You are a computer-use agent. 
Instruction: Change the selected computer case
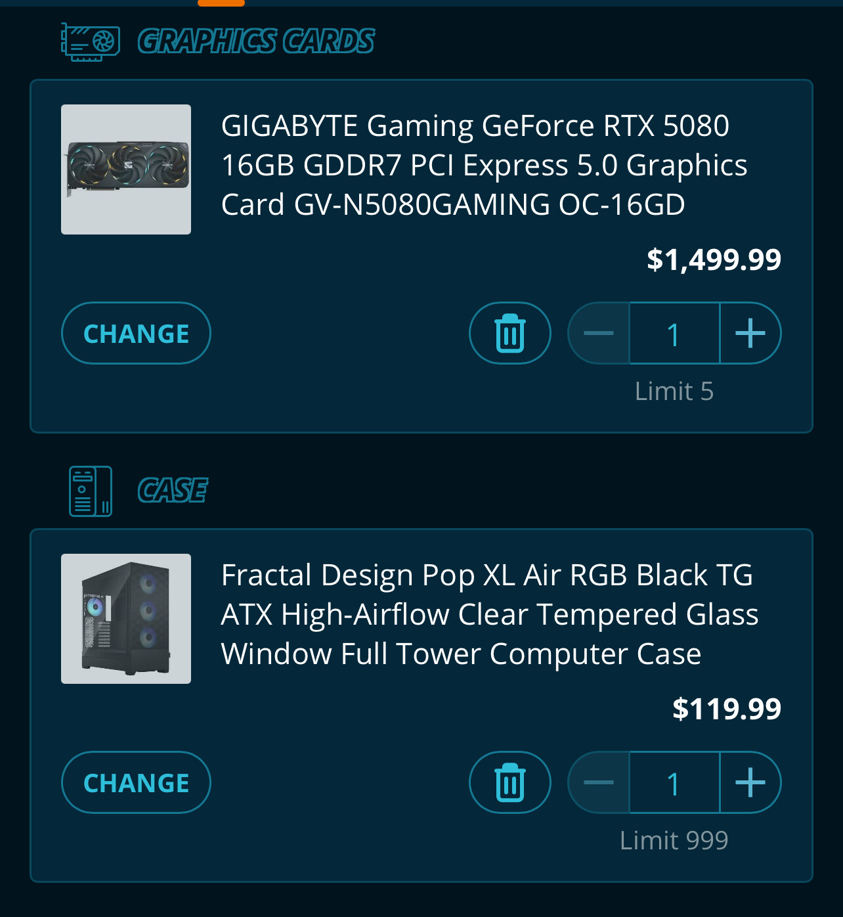pos(136,782)
